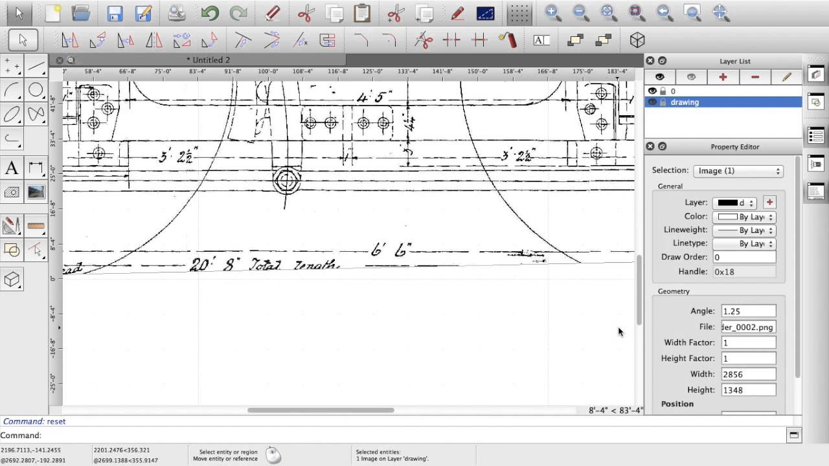Click the send to back icon
The image size is (829, 466).
click(603, 40)
